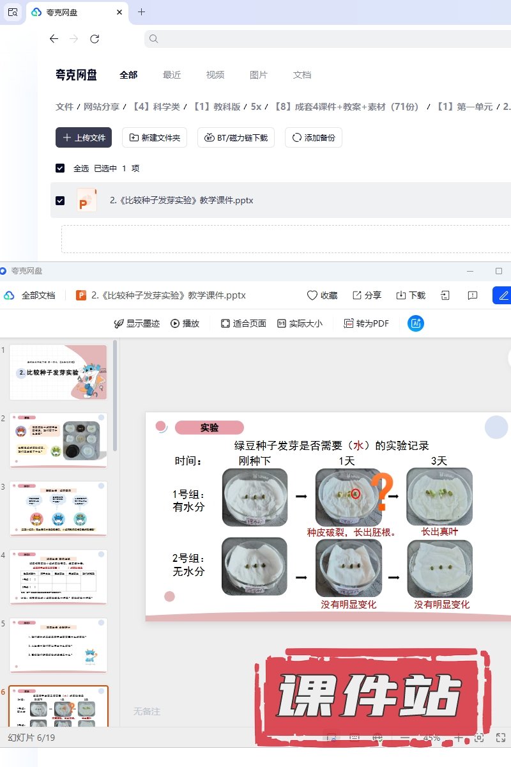Select slide 3 thumbnail in panel
Image resolution: width=511 pixels, height=767 pixels.
click(x=58, y=509)
